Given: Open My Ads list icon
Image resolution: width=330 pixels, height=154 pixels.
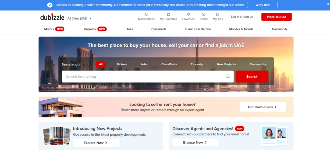Looking at the screenshot, I should tap(218, 14).
